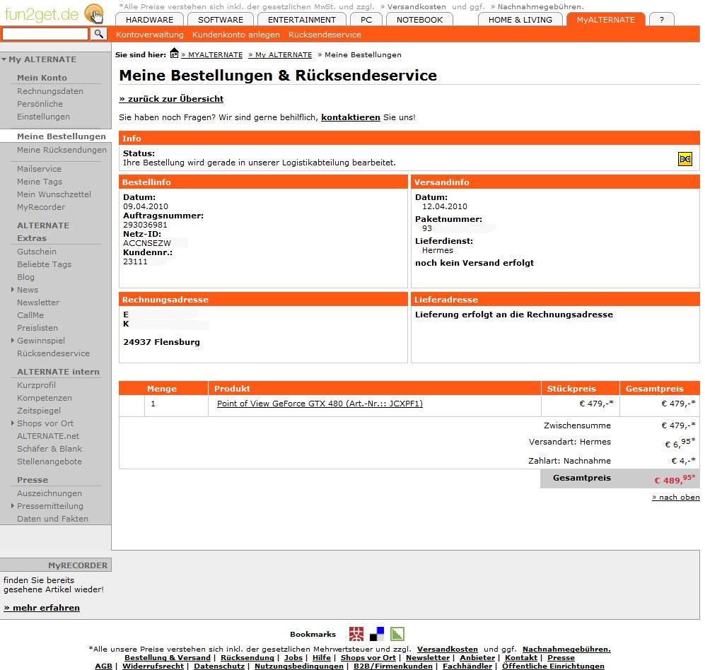Open ALTERNATE.net in the sidebar
The width and height of the screenshot is (705, 670).
[48, 436]
